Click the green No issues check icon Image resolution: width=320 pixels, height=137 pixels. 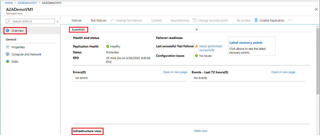[197, 56]
